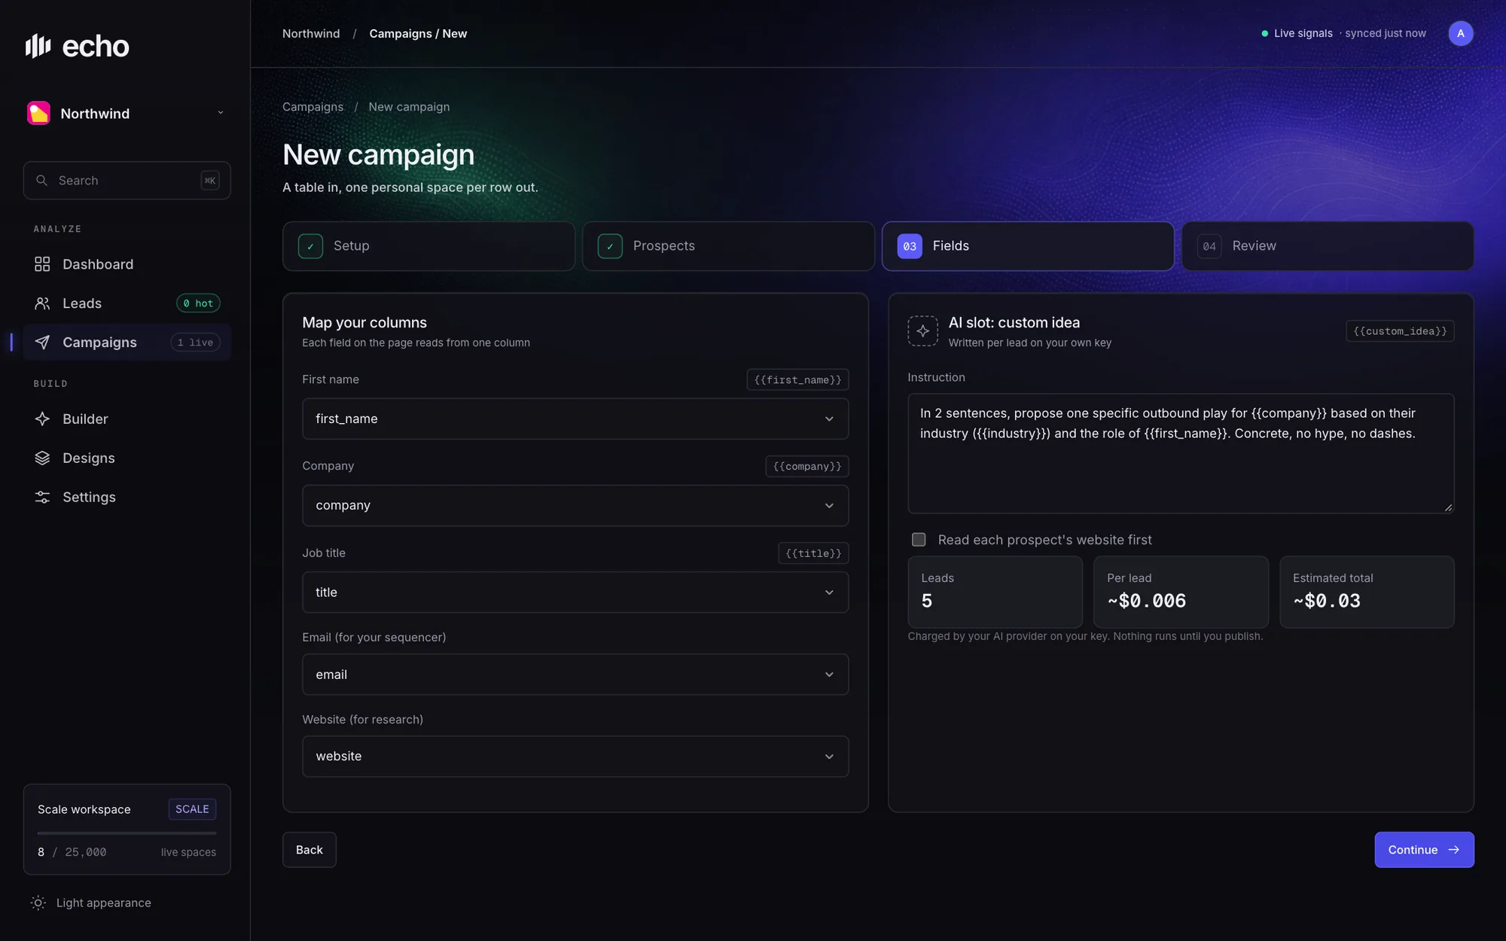Open the First name column dropdown
Screen dimensions: 1506x941
pyautogui.click(x=575, y=419)
